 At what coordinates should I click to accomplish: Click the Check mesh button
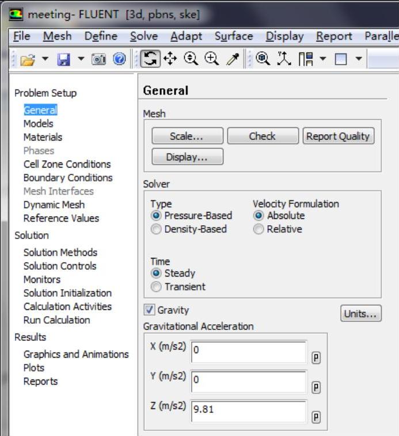click(x=263, y=136)
